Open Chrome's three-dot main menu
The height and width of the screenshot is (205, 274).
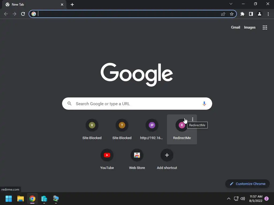click(x=268, y=14)
